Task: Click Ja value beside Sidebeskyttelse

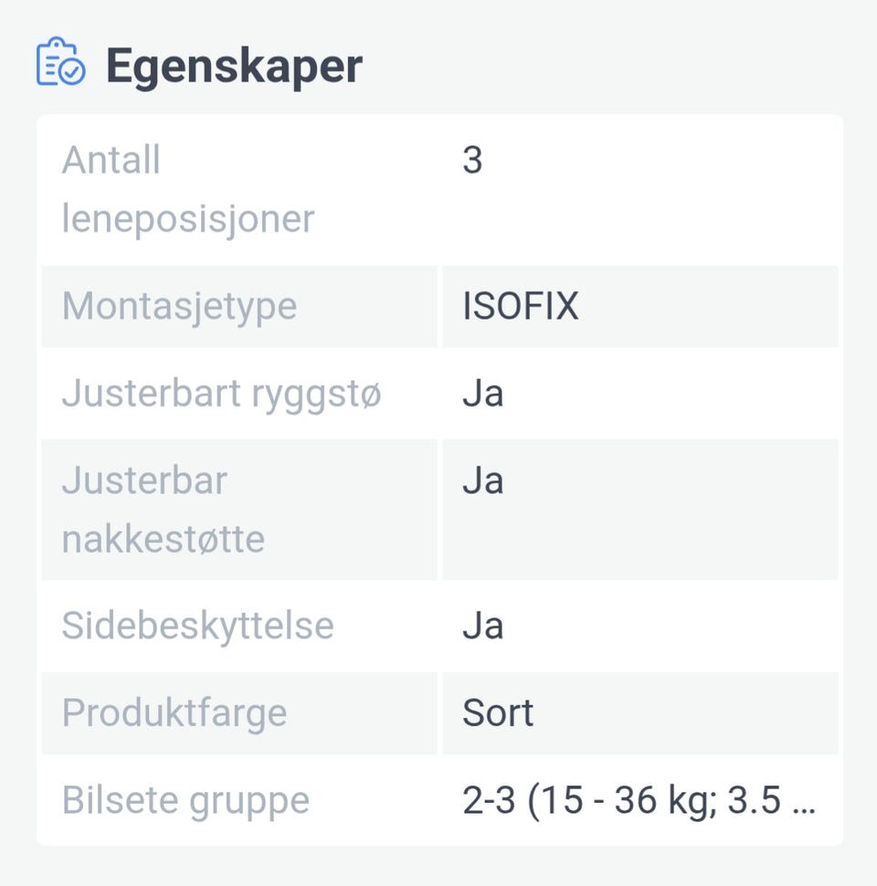Action: 483,626
